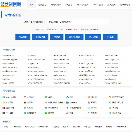Open the 美团网 yellow icon link
132x132 pixels.
pyautogui.click(x=25, y=103)
